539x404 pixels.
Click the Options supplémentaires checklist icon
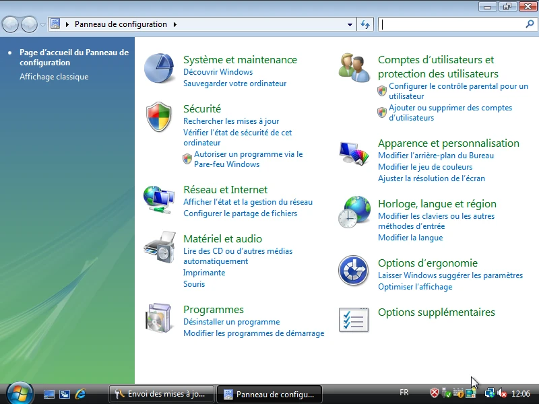point(354,320)
